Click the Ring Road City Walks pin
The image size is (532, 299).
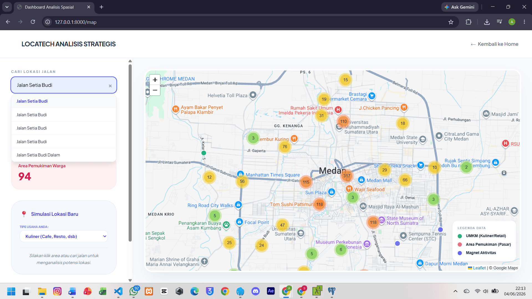238,205
